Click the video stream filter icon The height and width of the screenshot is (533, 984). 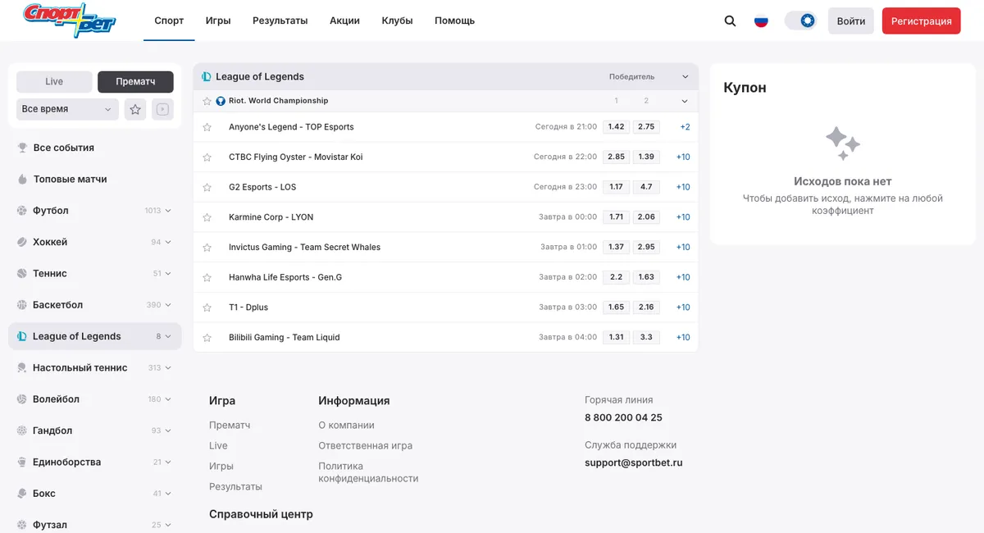click(x=162, y=109)
